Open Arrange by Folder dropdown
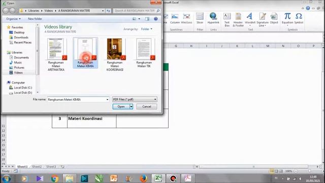 tap(147, 29)
